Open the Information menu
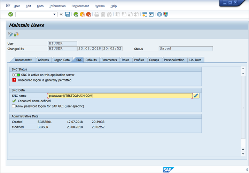Screen dimensions: 249x173 click(x=57, y=6)
